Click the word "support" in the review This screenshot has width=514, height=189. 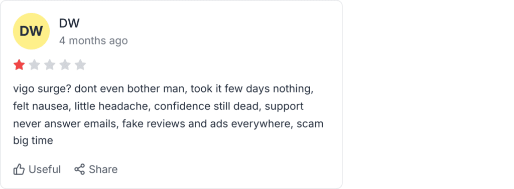284,107
